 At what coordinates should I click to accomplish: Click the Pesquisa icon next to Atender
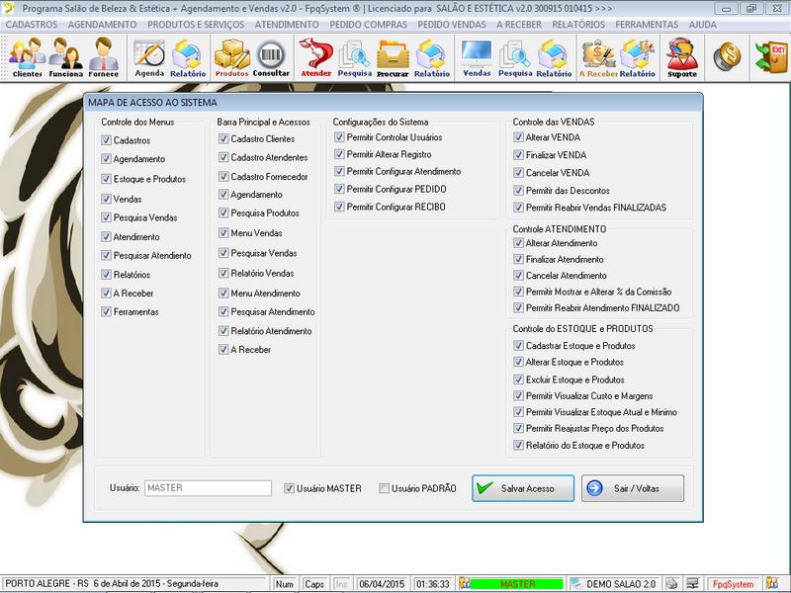click(355, 57)
